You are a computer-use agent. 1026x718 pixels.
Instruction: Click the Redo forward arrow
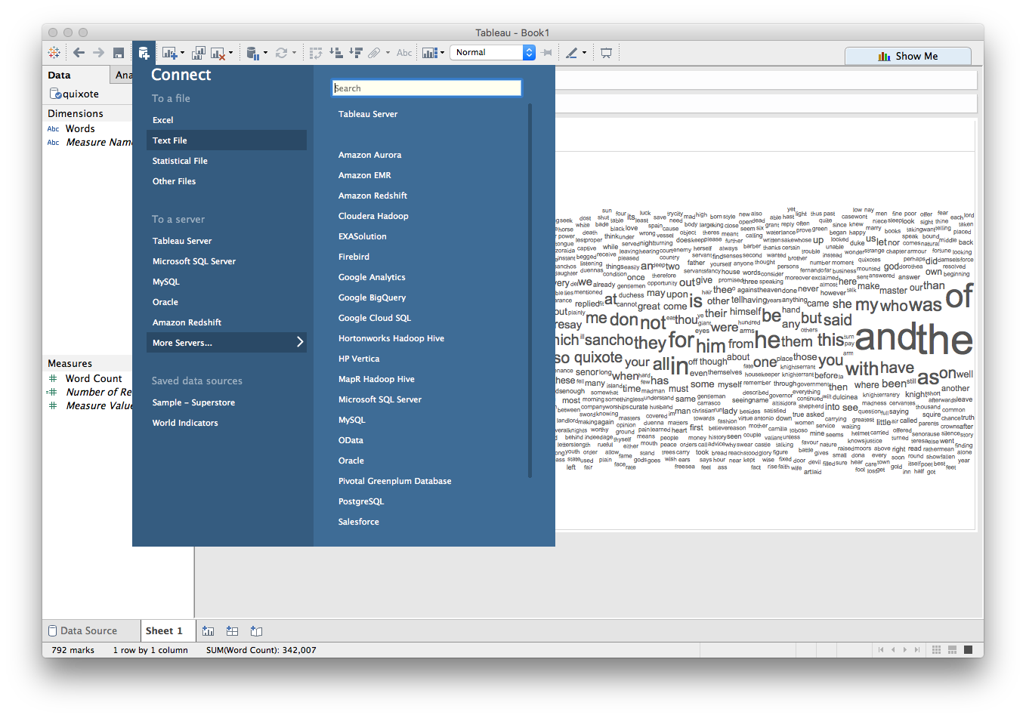click(98, 52)
